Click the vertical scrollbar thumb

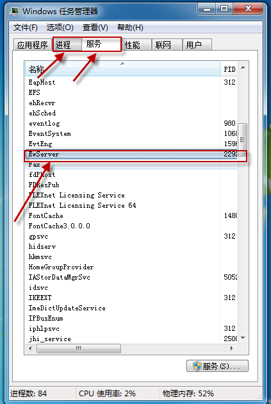242,140
